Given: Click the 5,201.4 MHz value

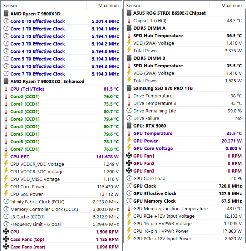Looking at the screenshot, I should point(105,21).
